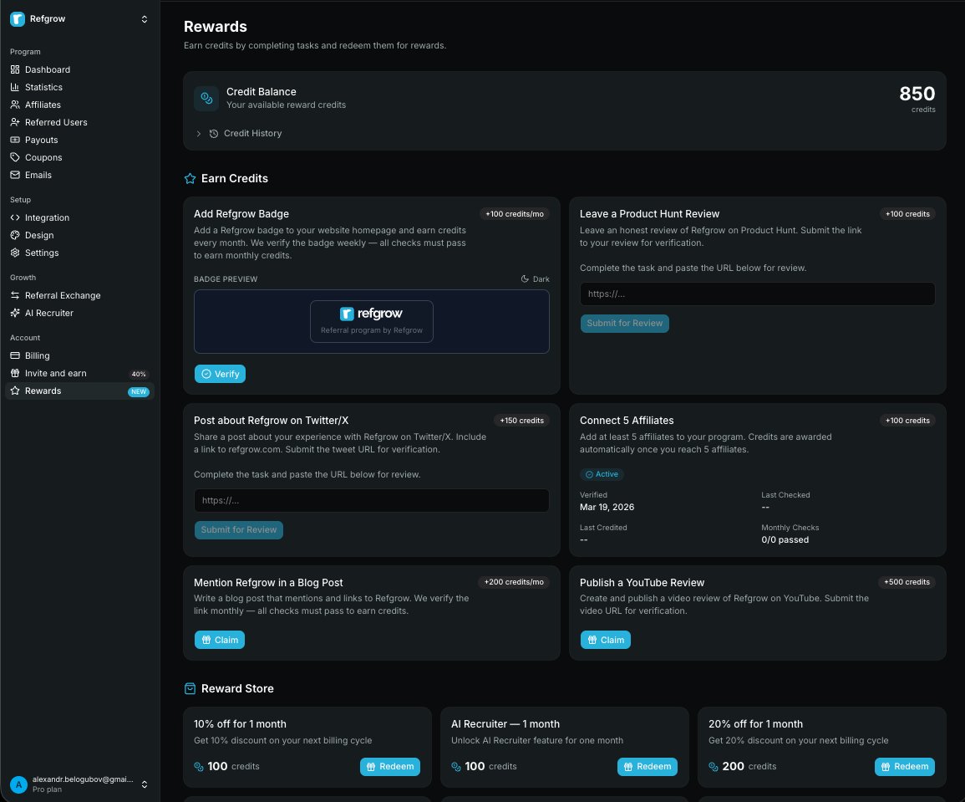Image resolution: width=965 pixels, height=802 pixels.
Task: Click the Payouts banknote icon
Action: click(15, 140)
